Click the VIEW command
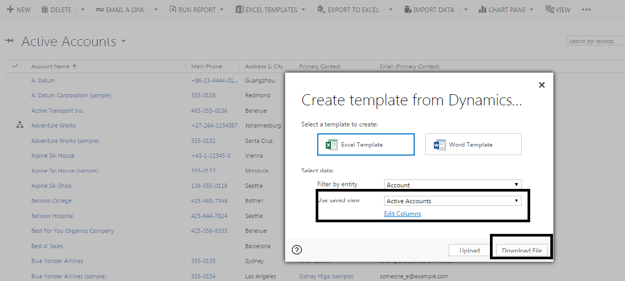Image resolution: width=625 pixels, height=281 pixels. (558, 10)
